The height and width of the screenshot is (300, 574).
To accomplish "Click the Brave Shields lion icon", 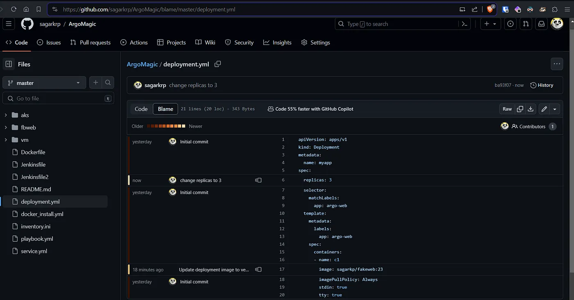I will (490, 9).
